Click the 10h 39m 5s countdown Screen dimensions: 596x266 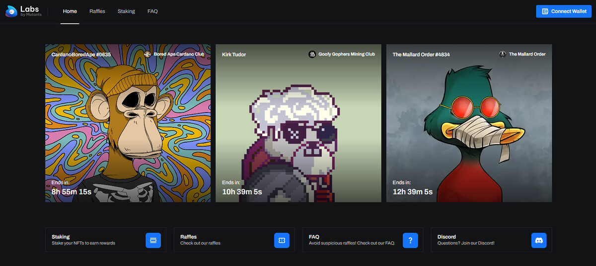tap(242, 192)
